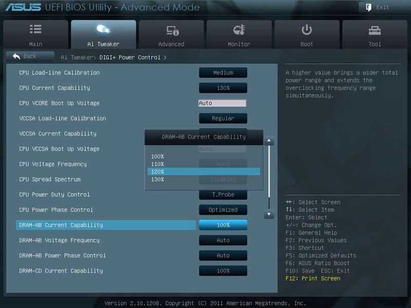Image resolution: width=411 pixels, height=308 pixels.
Task: Select 130% in the popup list
Action: point(204,179)
